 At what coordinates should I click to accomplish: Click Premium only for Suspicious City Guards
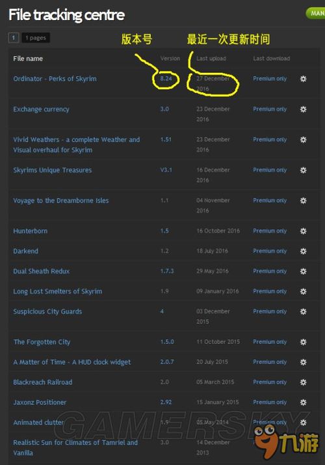(270, 311)
